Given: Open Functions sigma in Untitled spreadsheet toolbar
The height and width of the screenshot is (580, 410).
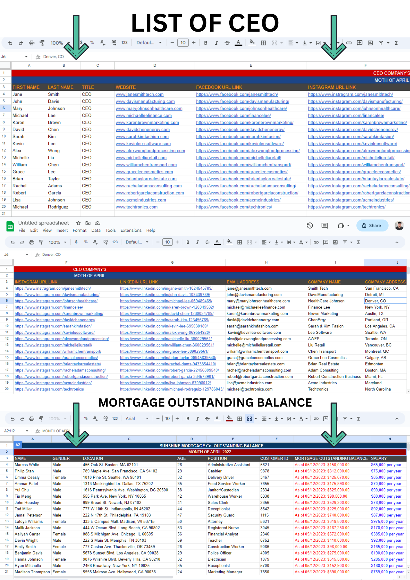Looking at the screenshot, I should pos(358,242).
